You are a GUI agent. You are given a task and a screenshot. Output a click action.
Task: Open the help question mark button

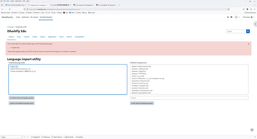click(x=252, y=130)
